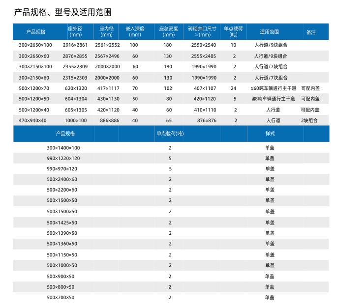Click the 500×700×50 spec in last row
337x308 pixels.
point(61,297)
